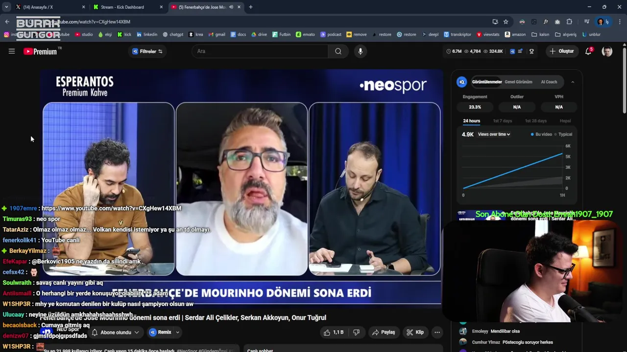
Task: Expand the Remix dropdown arrow
Action: (x=177, y=332)
